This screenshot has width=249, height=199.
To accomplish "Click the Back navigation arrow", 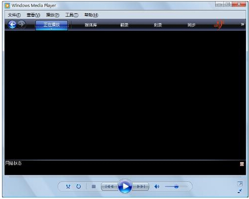I will (12, 25).
